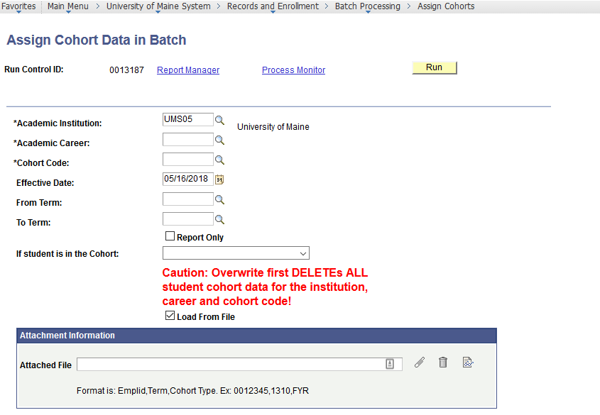This screenshot has width=600, height=415.
Task: Open the Report Manager link
Action: tap(188, 70)
